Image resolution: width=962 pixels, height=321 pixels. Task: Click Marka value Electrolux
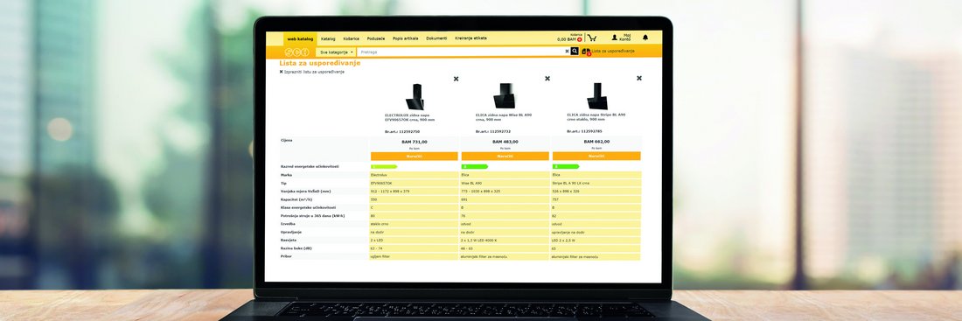(x=380, y=175)
